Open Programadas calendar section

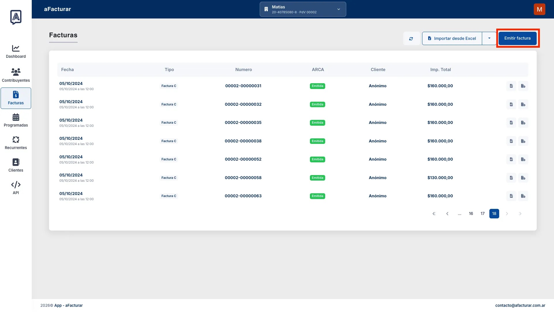click(16, 120)
